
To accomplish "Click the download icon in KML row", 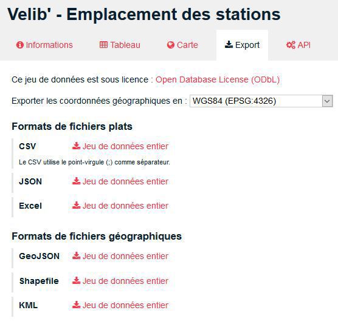I will coord(76,305).
